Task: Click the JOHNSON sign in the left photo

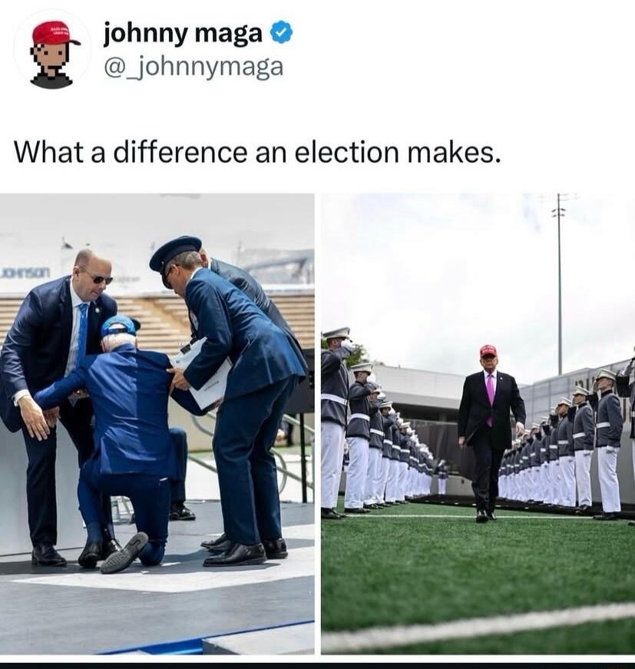Action: coord(25,272)
